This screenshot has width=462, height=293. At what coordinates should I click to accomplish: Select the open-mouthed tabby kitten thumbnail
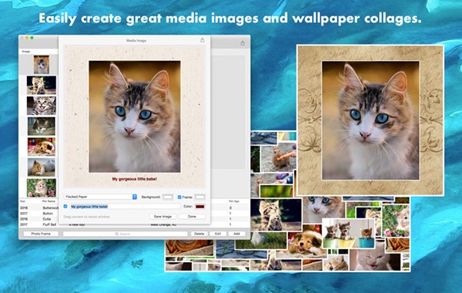click(x=42, y=106)
